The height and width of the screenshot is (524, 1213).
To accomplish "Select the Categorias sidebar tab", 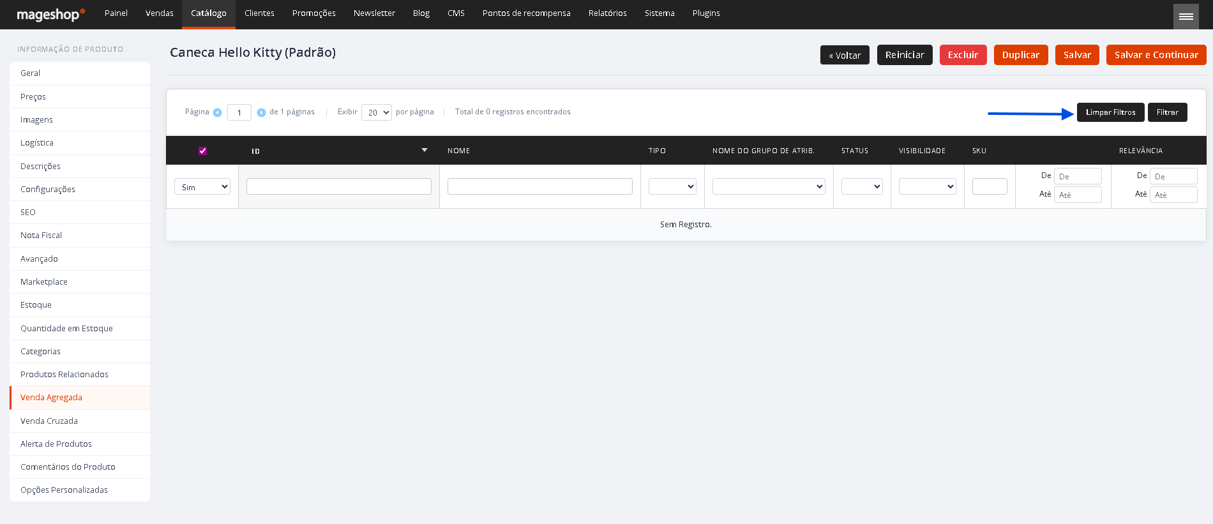I will (x=80, y=352).
